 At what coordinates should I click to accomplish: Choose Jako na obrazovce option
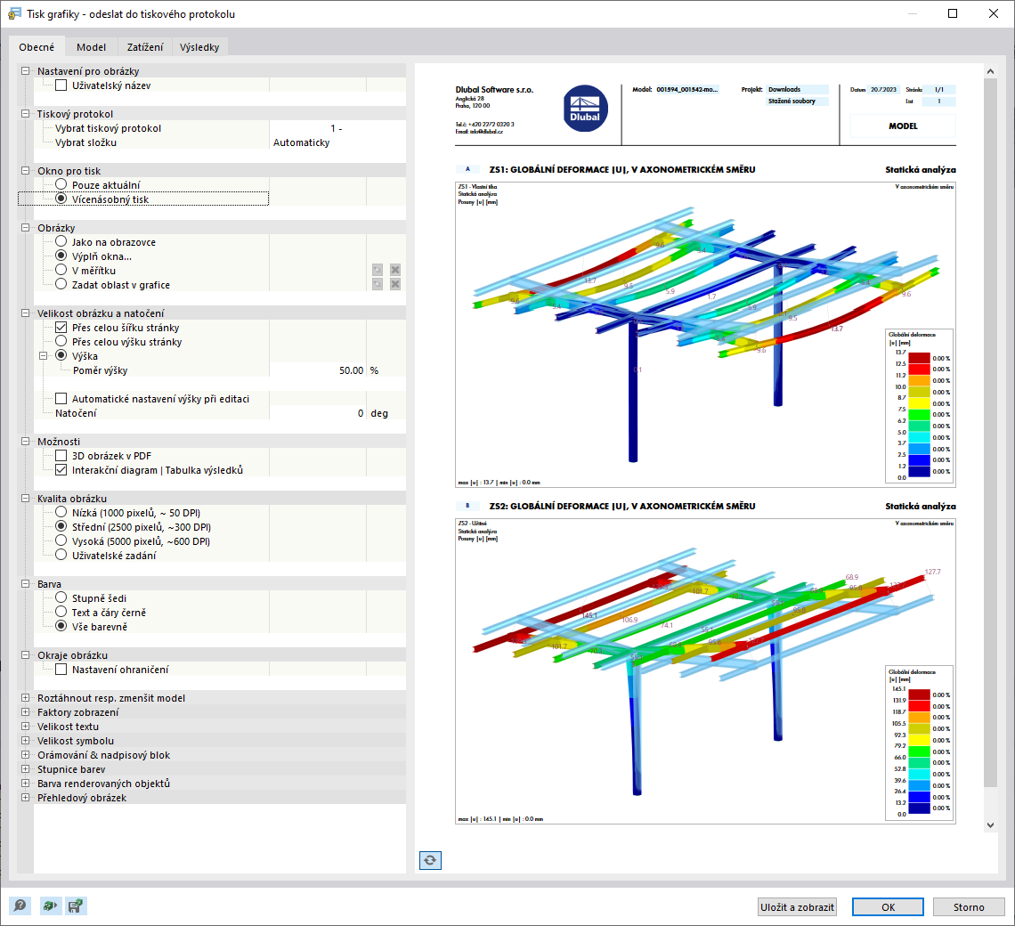[x=61, y=241]
